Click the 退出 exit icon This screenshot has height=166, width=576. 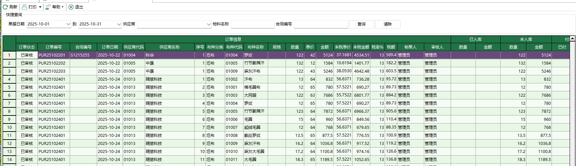(71, 7)
